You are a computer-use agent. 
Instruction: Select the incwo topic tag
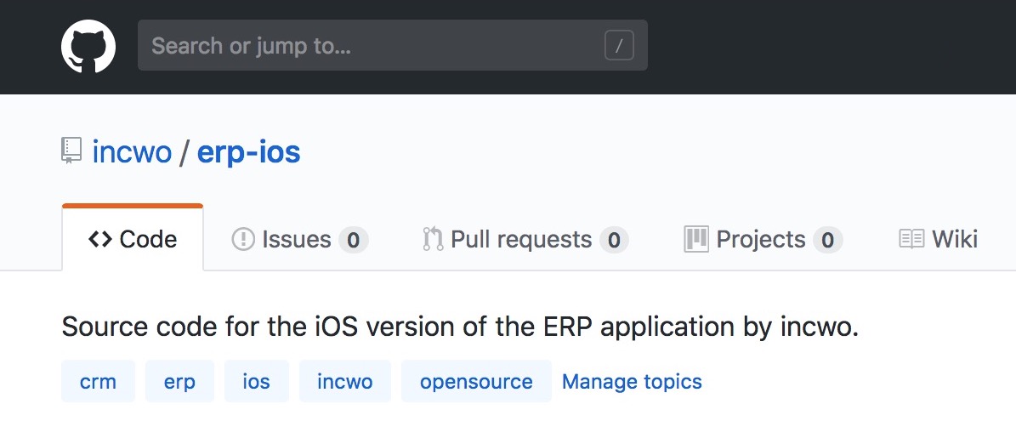(345, 382)
